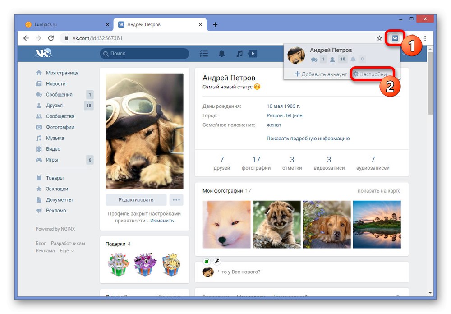Click the site lock icon in address bar
The width and height of the screenshot is (451, 314).
[x=66, y=38]
